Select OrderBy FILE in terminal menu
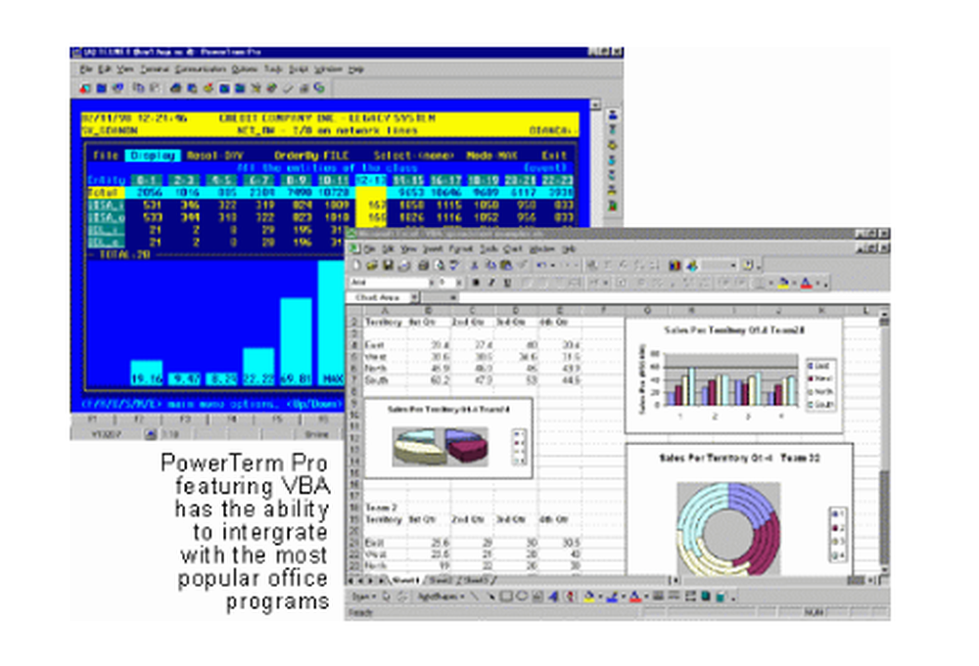This screenshot has width=979, height=666. pos(311,155)
